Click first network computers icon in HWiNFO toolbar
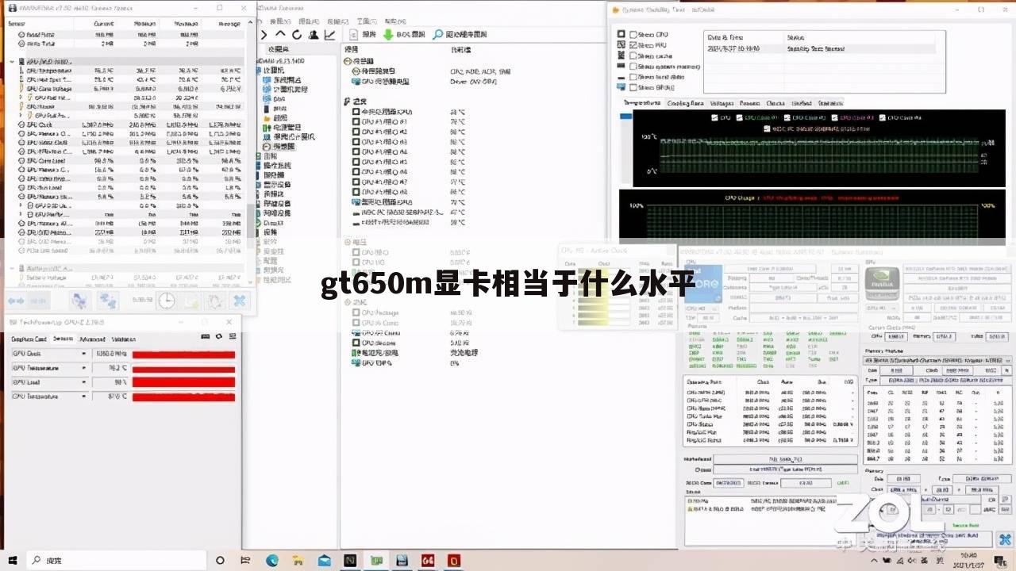Image resolution: width=1016 pixels, height=571 pixels. tap(80, 301)
